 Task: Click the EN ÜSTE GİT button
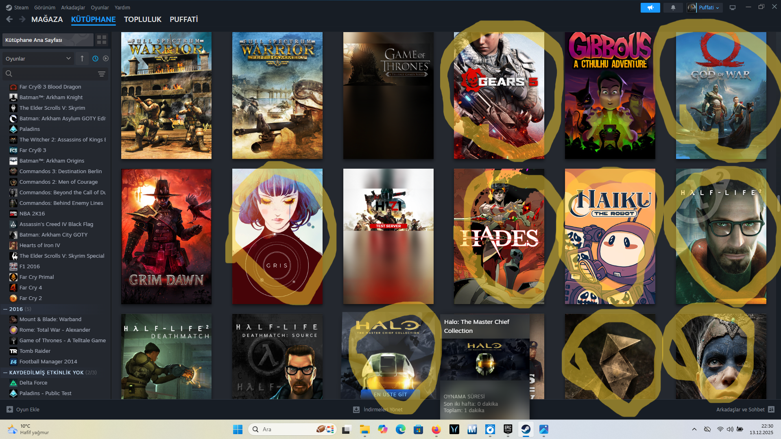(390, 394)
